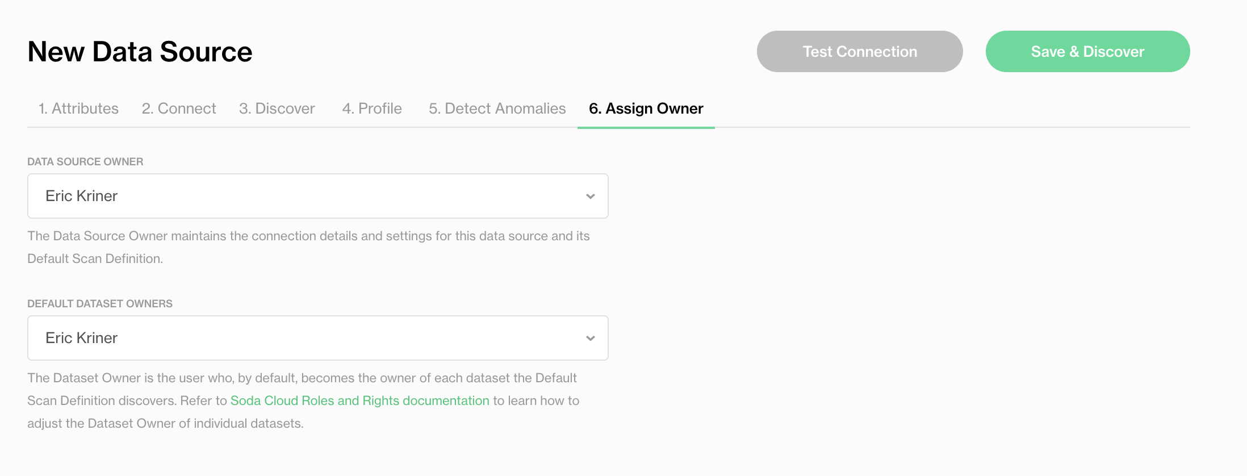Click the DEFAULT DATASET OWNERS label
Screen dimensions: 1247x476
(100, 304)
